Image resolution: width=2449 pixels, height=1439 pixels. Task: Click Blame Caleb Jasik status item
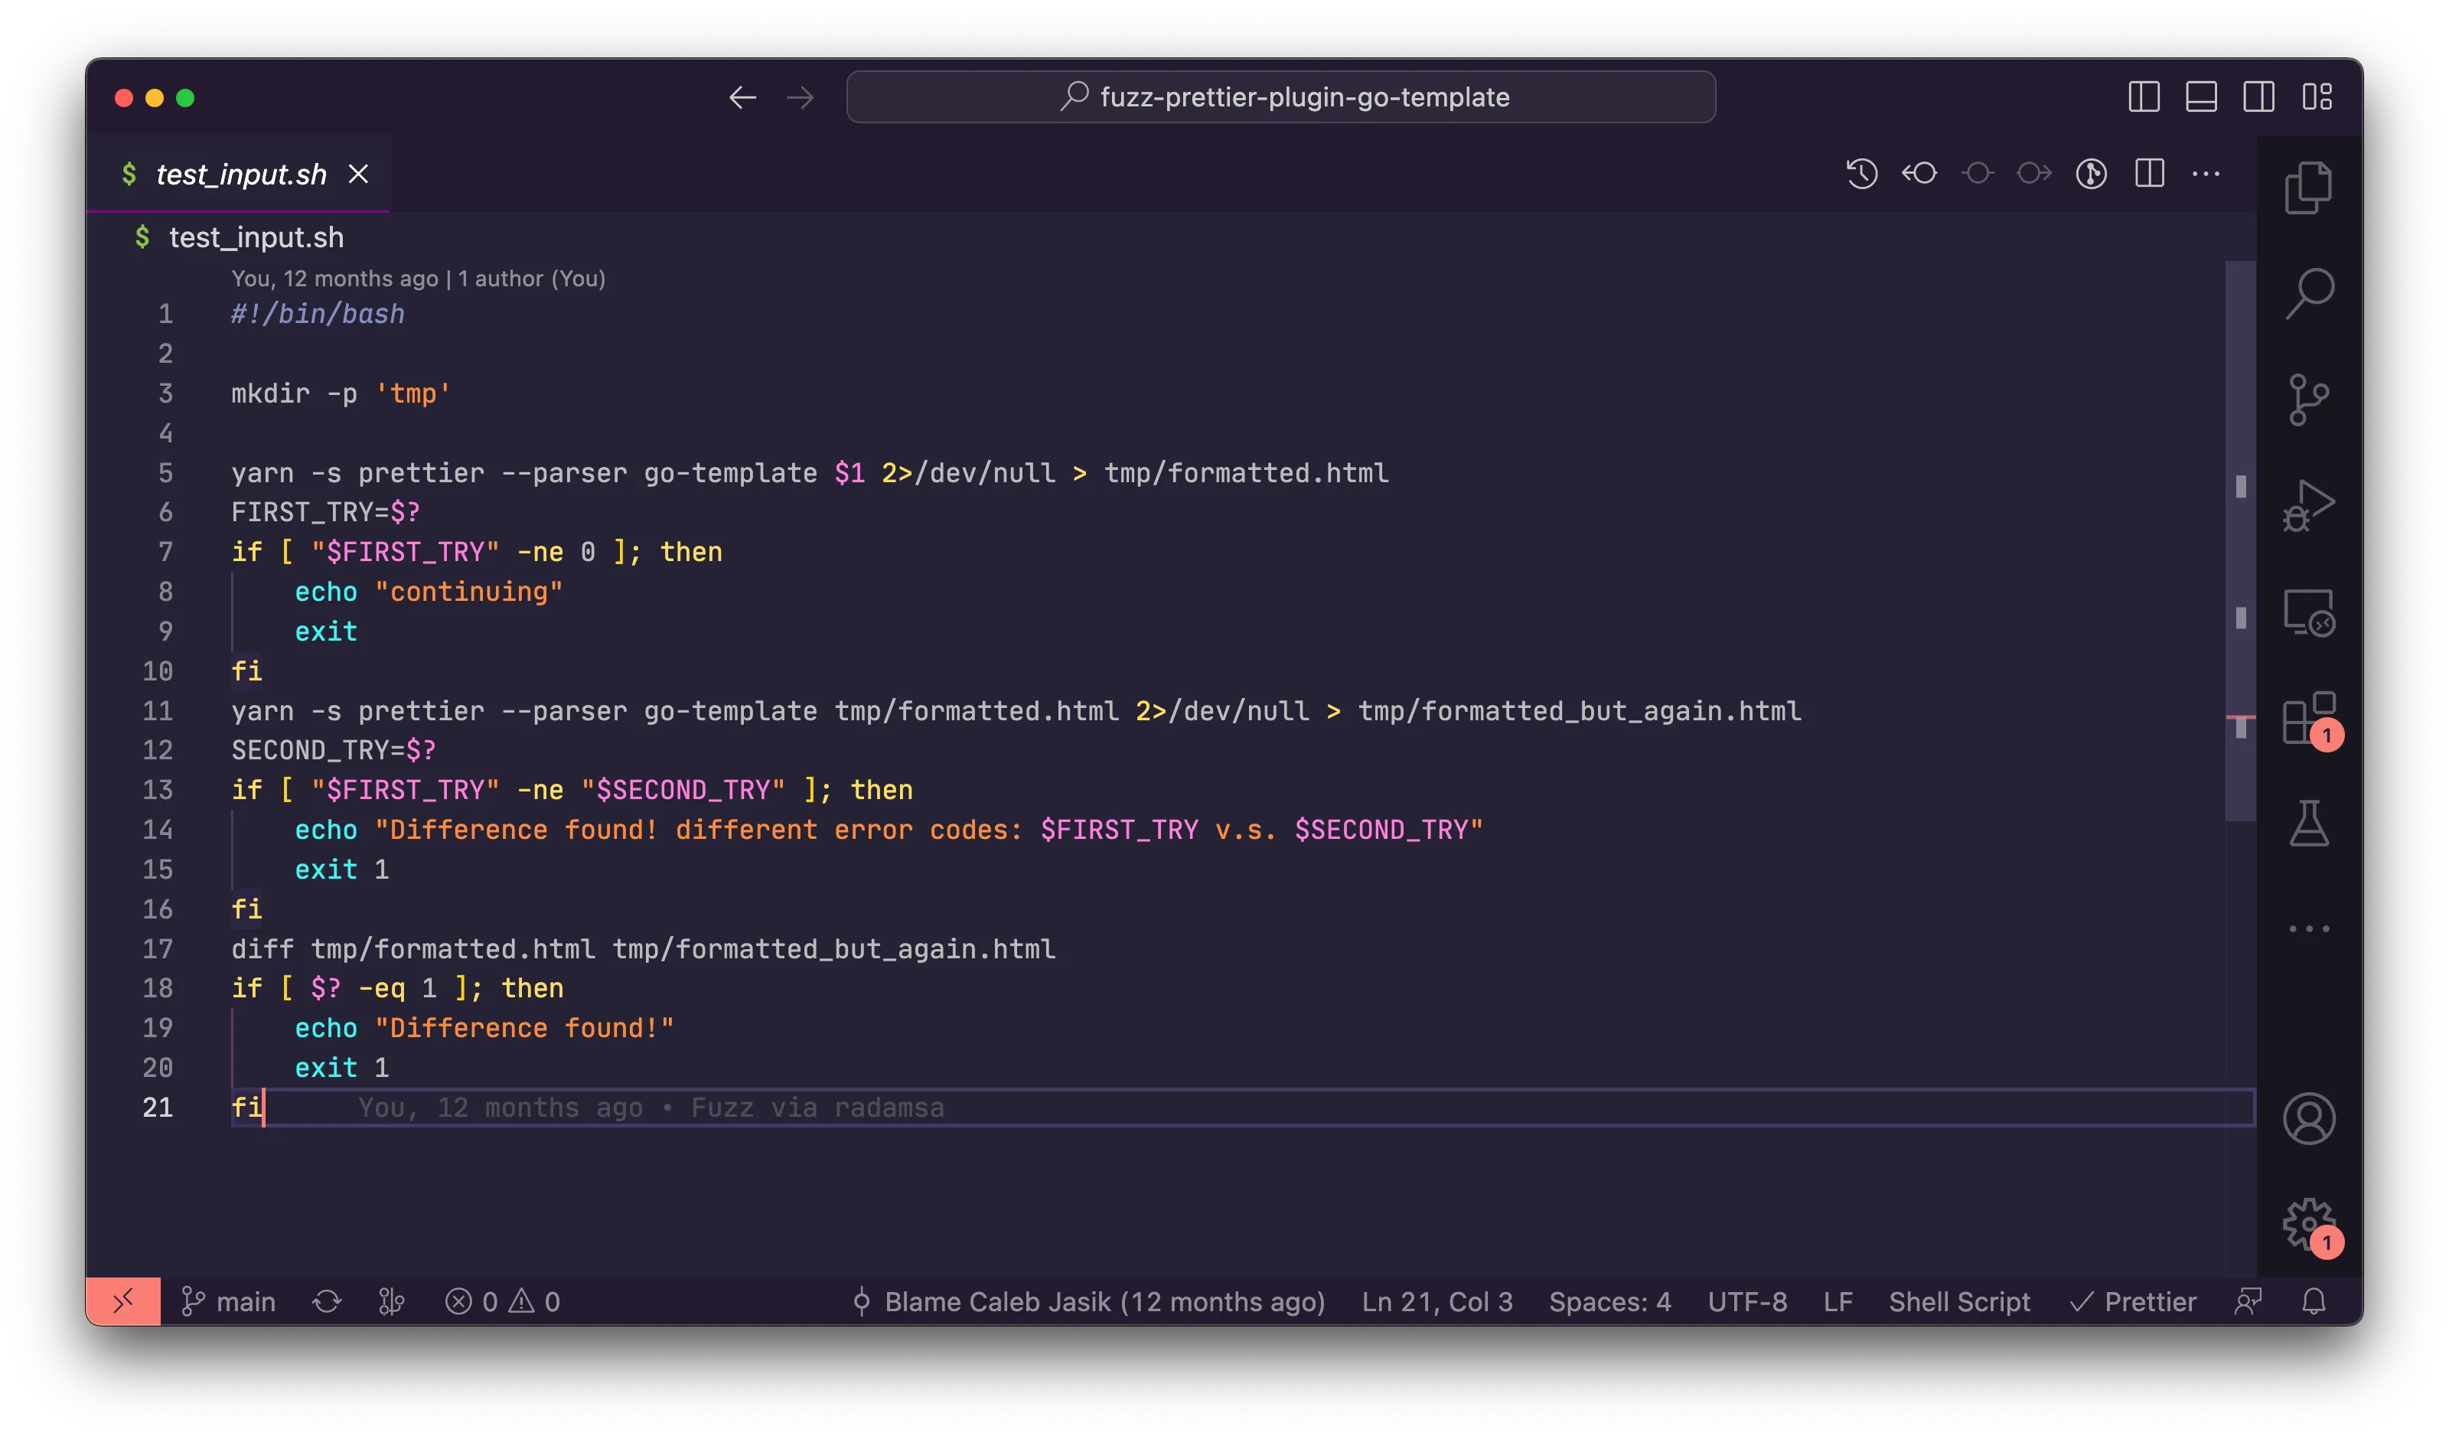1088,1302
